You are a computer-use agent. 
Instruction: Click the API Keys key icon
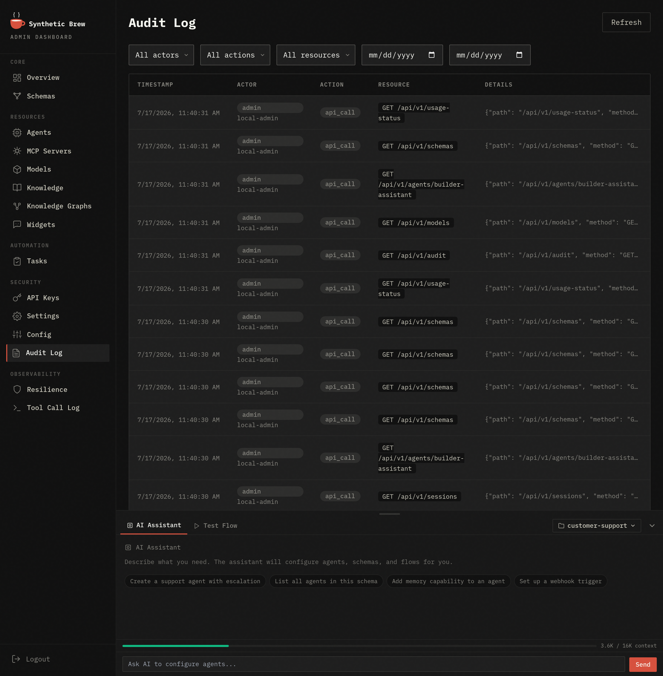[17, 298]
